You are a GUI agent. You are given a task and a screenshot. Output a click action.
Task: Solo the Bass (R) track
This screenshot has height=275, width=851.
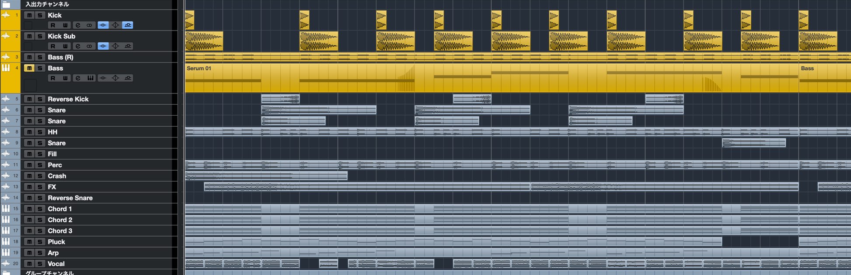[40, 57]
